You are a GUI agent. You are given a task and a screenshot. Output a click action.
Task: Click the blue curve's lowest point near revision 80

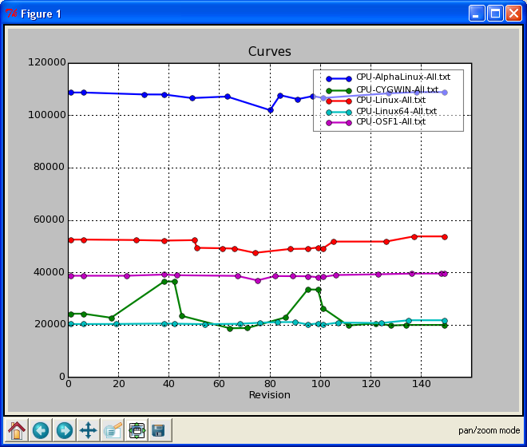point(270,110)
